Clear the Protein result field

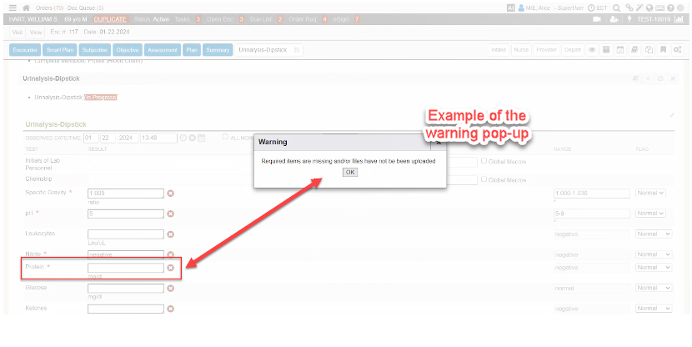(171, 268)
